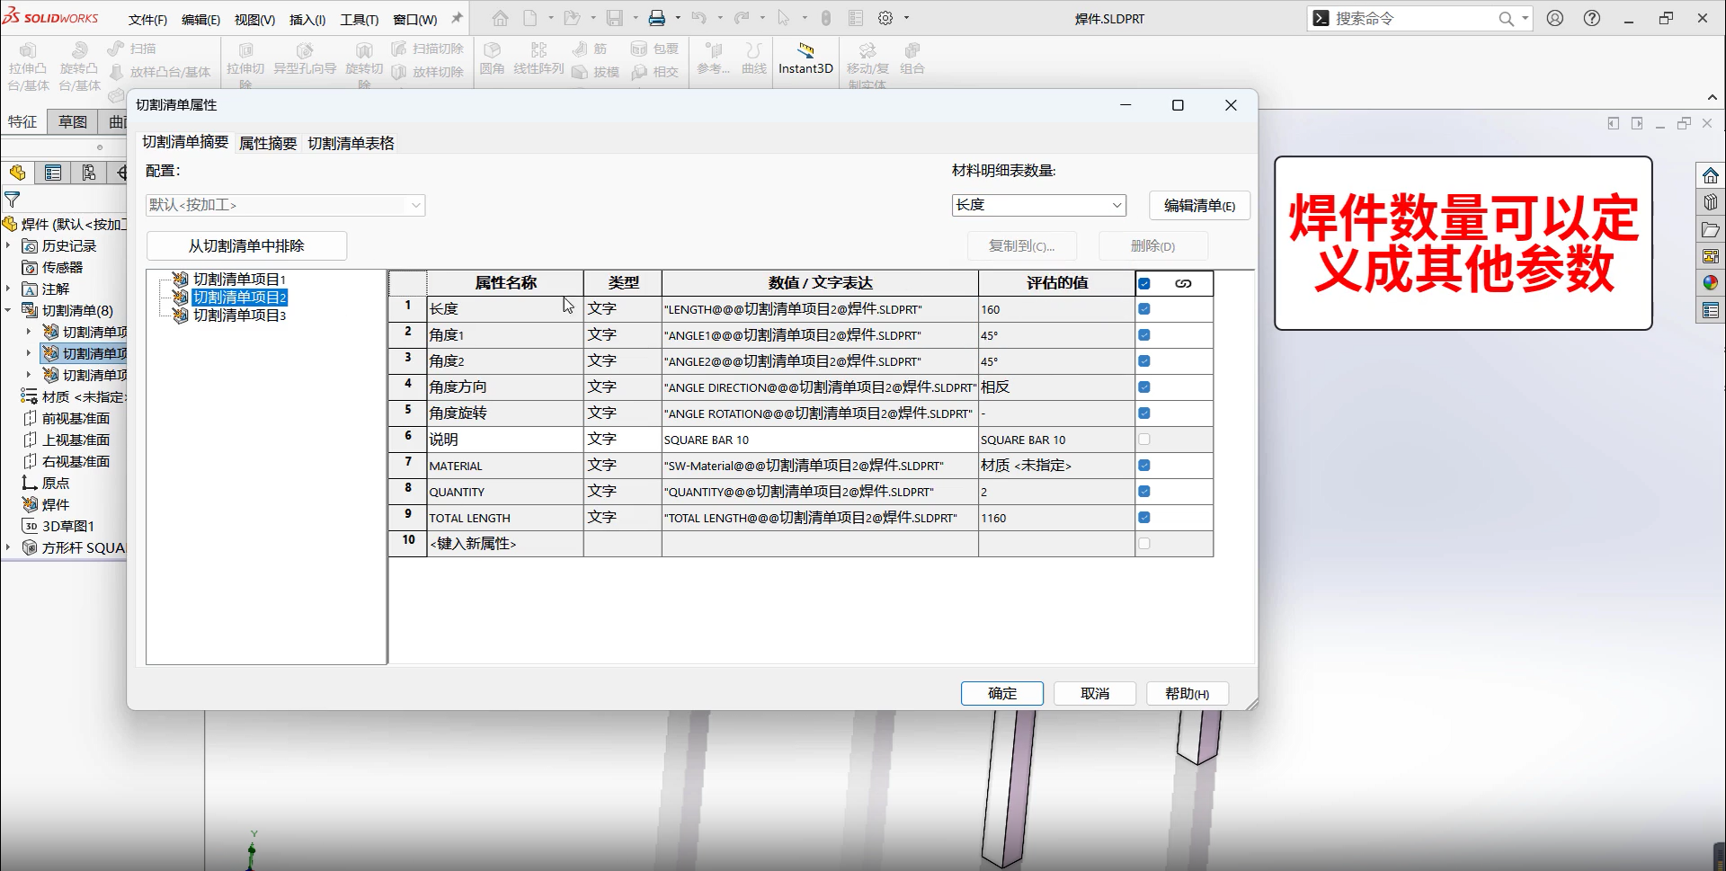This screenshot has height=871, width=1726.
Task: Open View Palette task pane icon
Action: [x=1710, y=256]
